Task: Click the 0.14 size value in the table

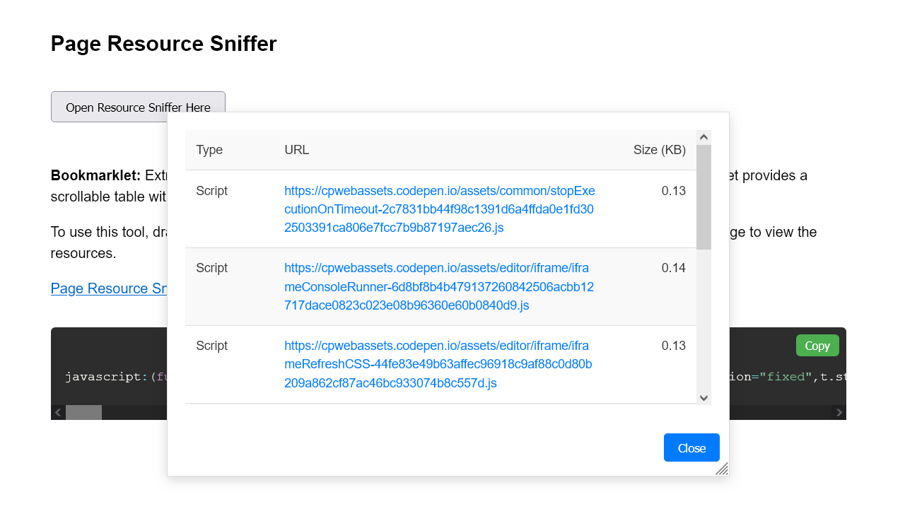Action: pyautogui.click(x=672, y=267)
